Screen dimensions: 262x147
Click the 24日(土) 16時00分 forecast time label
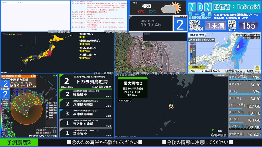point(201,40)
